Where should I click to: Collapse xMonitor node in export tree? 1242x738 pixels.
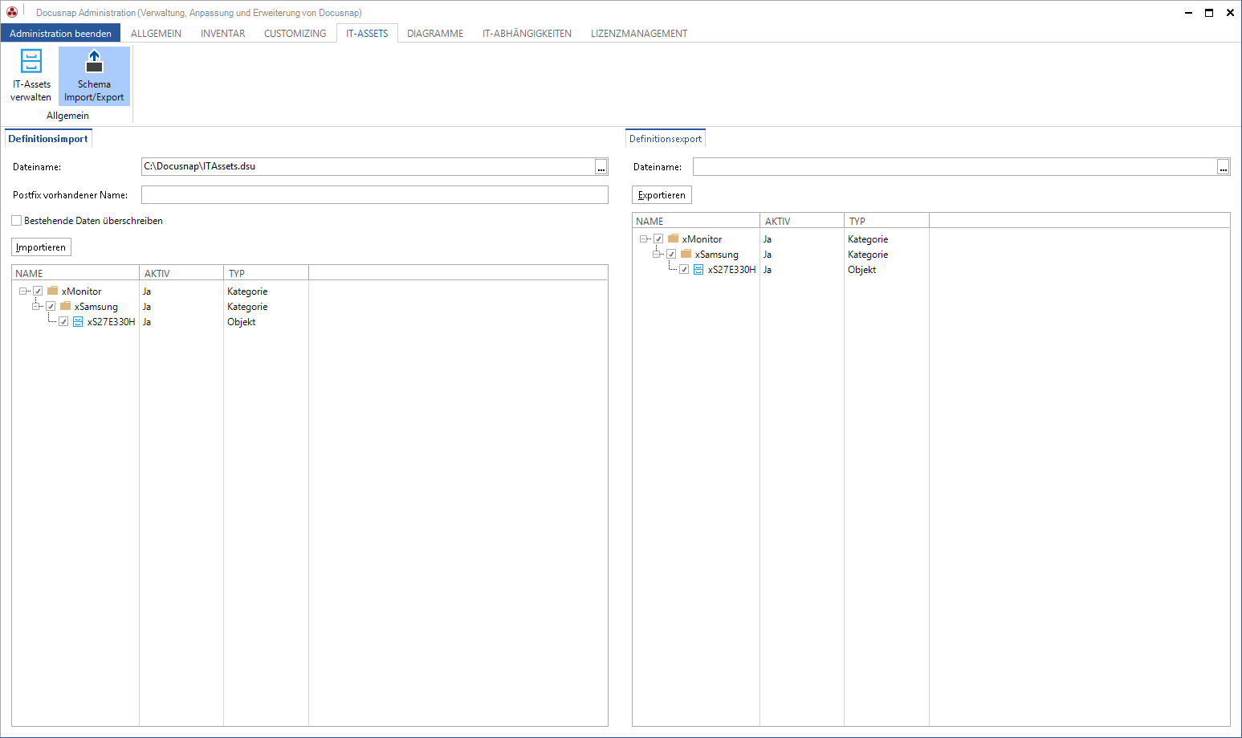pyautogui.click(x=644, y=239)
